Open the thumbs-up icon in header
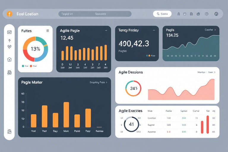This screenshot has height=152, width=228. 198,14
